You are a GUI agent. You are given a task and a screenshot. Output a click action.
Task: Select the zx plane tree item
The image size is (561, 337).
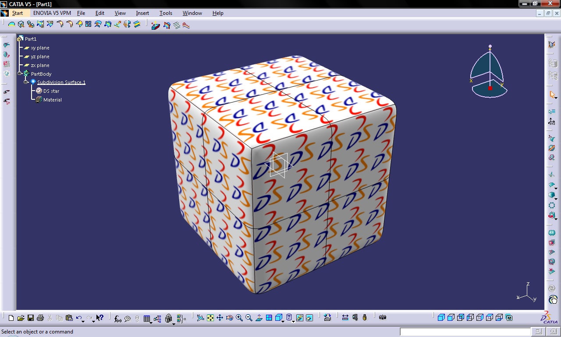tap(40, 65)
